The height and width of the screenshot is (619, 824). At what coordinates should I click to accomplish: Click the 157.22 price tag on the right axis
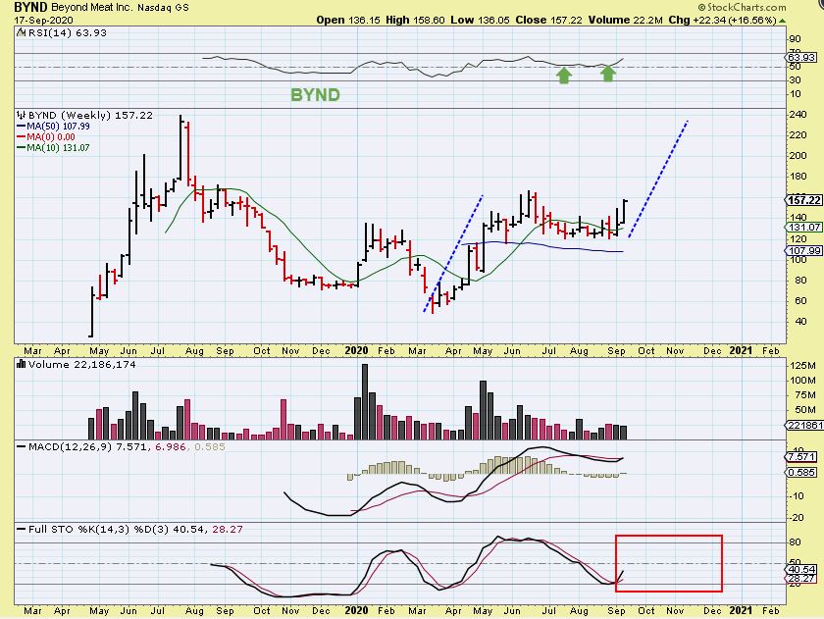804,200
